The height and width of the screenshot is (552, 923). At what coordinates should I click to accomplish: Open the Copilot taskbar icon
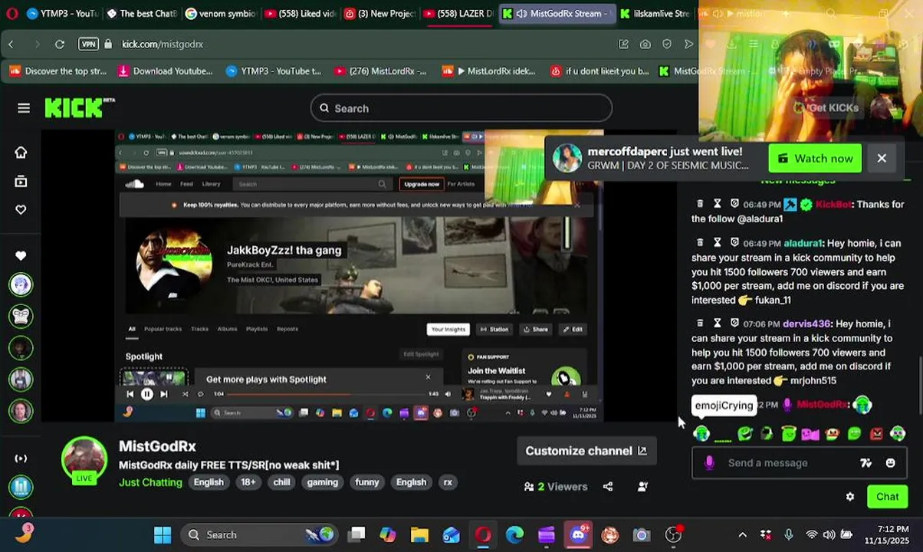point(388,535)
